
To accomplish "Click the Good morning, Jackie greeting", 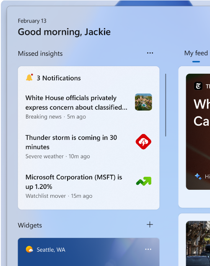I will [x=64, y=32].
